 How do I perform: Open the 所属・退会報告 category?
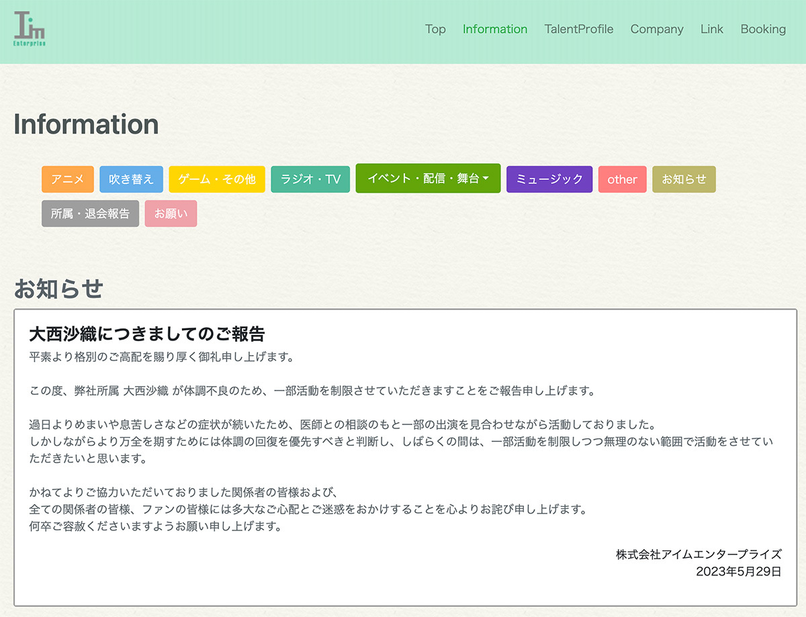[x=90, y=213]
